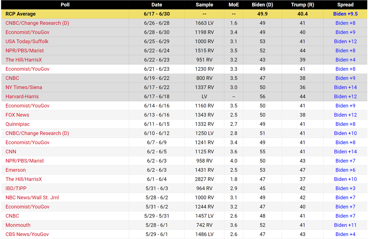Select the Biden +9.5 RCP Average spread
Image resolution: width=369 pixels, height=239 pixels.
345,14
